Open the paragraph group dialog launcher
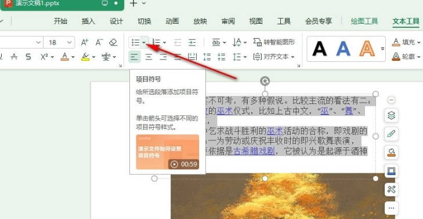Image resolution: width=423 pixels, height=219 pixels. (x=299, y=65)
